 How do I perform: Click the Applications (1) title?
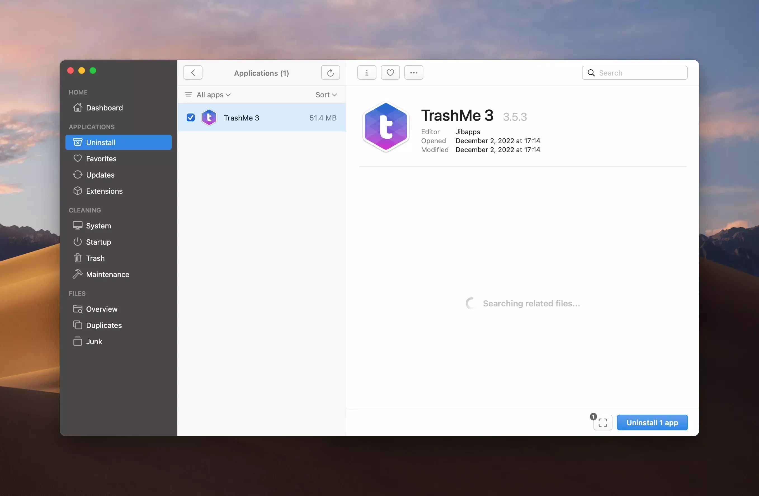[x=261, y=73]
